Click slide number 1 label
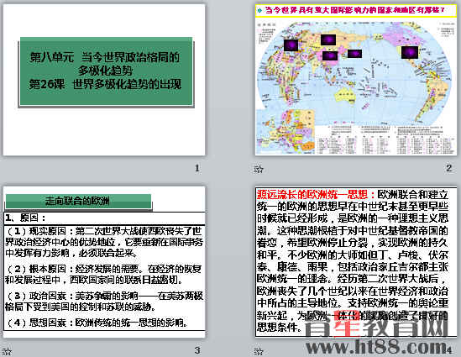 [197, 168]
